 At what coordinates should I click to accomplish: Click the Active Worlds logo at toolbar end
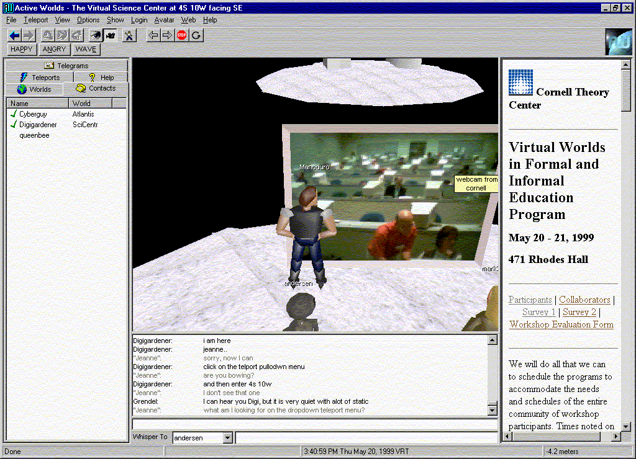pyautogui.click(x=618, y=42)
